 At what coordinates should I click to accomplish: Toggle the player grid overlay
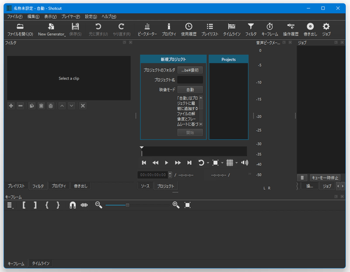pyautogui.click(x=230, y=163)
